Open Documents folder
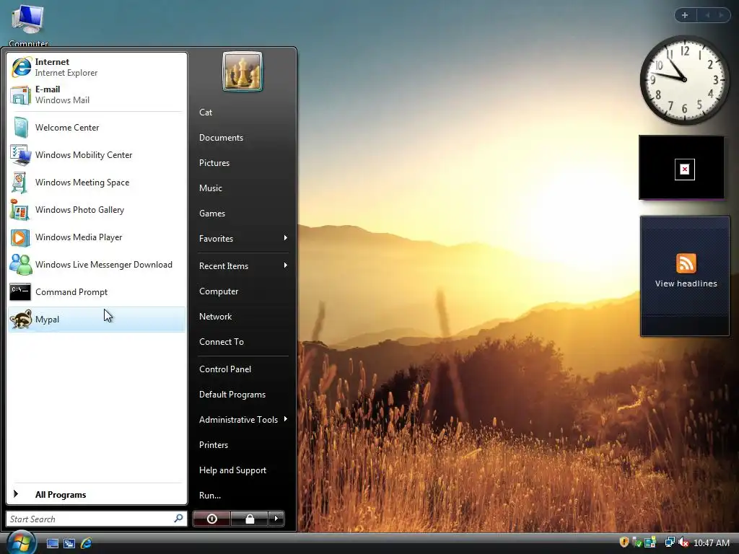 (243, 138)
